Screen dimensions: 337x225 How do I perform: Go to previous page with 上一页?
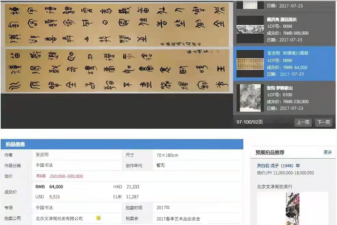click(x=303, y=122)
